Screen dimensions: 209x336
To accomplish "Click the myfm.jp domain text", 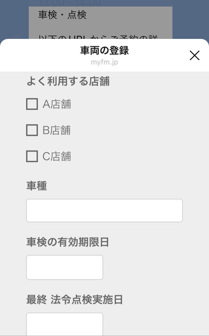I will point(104,62).
